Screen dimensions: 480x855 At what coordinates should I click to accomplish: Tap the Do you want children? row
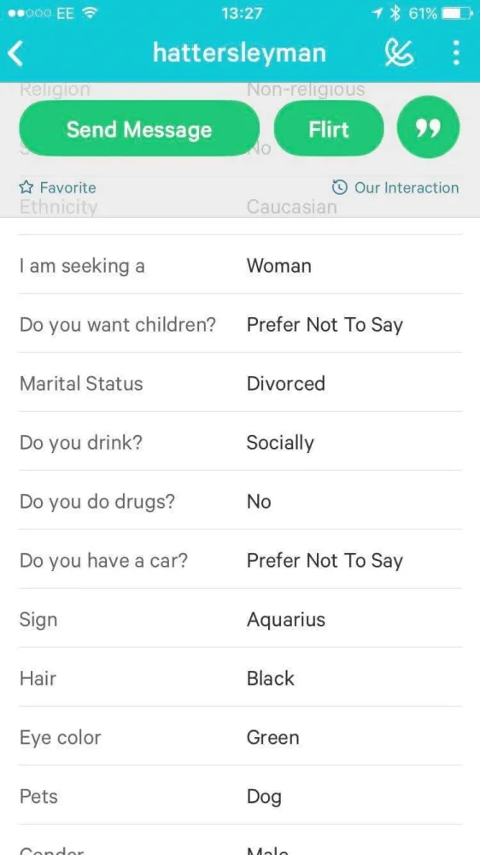[240, 323]
